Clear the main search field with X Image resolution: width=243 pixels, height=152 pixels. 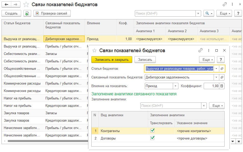[198, 14]
